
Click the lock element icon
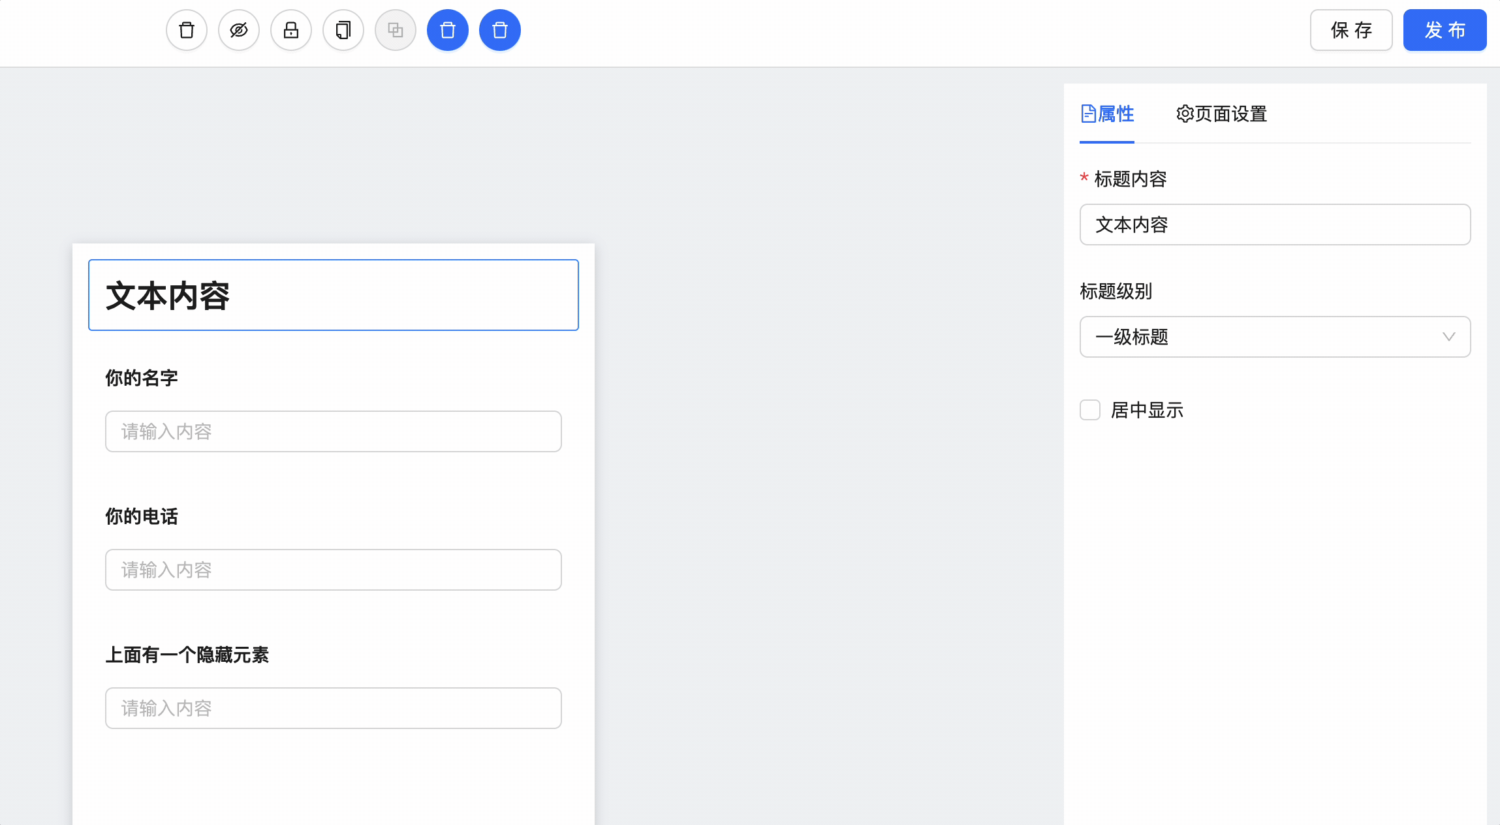[291, 30]
